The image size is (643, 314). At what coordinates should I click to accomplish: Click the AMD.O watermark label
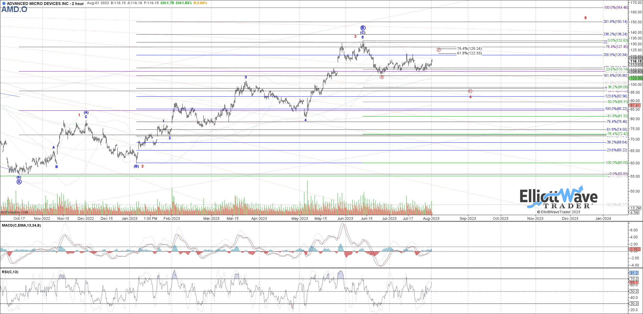(14, 9)
